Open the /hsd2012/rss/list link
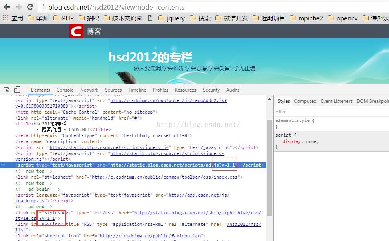 [243, 225]
